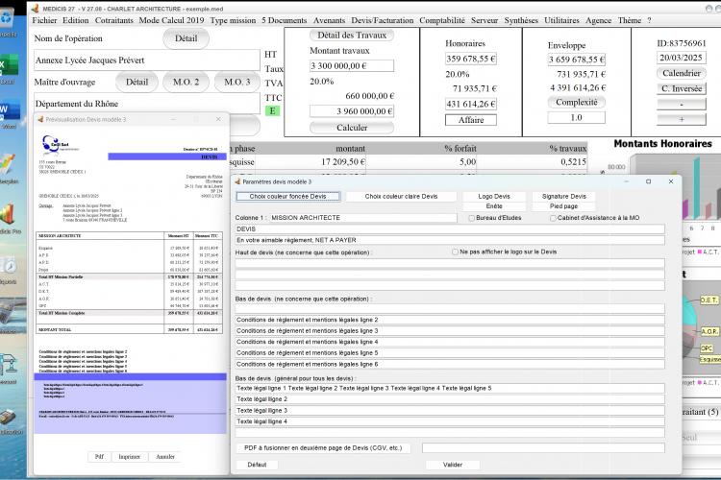The height and width of the screenshot is (480, 721).
Task: Open the Synthèses menu
Action: [521, 20]
